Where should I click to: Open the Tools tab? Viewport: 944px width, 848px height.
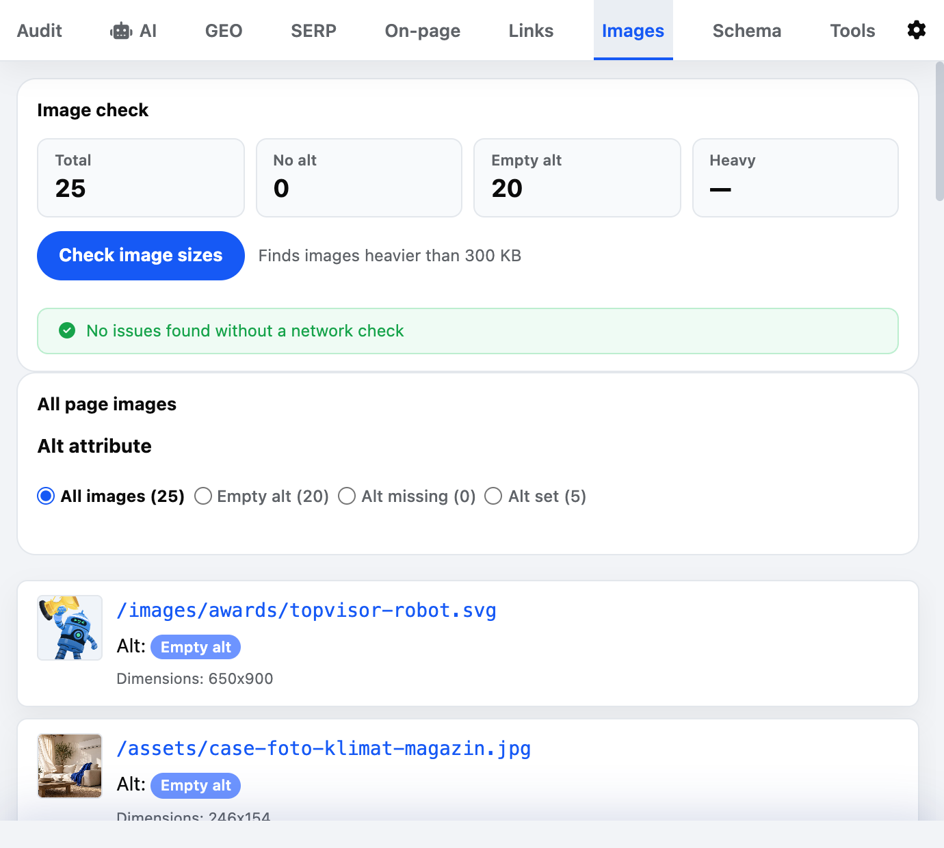852,31
